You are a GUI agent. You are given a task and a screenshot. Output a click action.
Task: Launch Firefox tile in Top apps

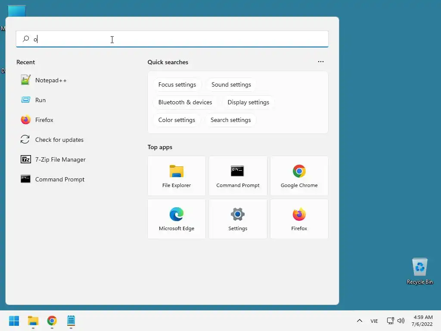(299, 219)
